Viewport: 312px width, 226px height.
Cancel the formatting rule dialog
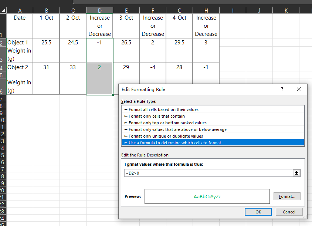point(289,212)
